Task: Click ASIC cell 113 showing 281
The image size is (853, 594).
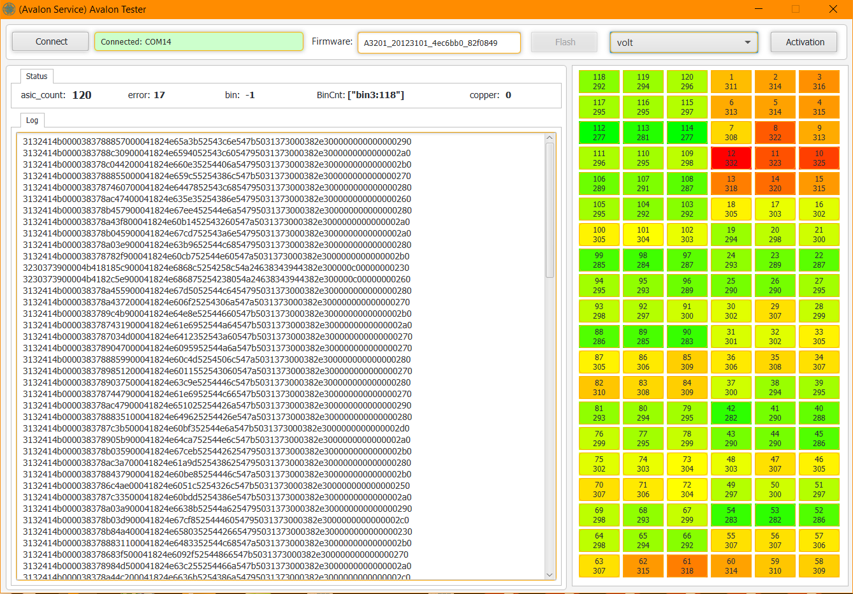Action: tap(643, 133)
